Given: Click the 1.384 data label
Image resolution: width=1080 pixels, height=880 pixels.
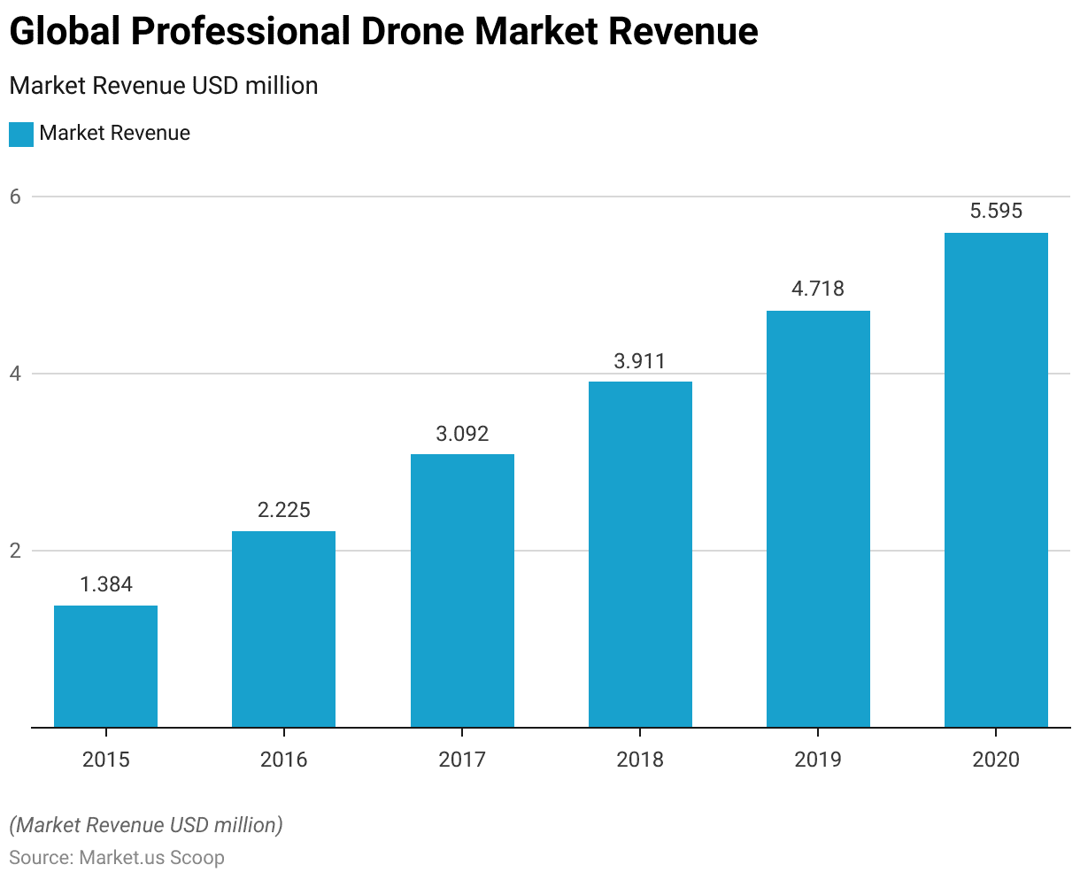Looking at the screenshot, I should click(105, 584).
